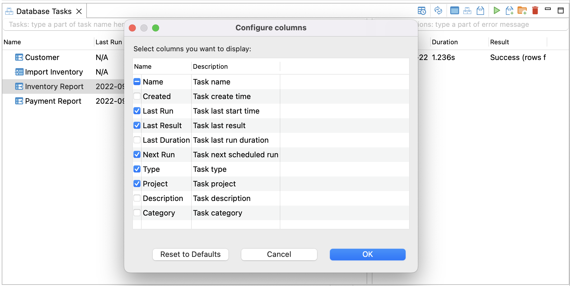This screenshot has width=570, height=286.
Task: Click the red delete task trash icon
Action: pos(535,11)
